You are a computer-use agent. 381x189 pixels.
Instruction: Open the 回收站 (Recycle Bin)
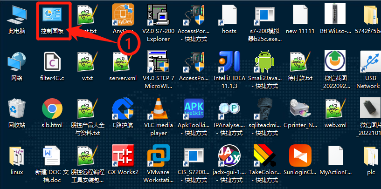point(17,109)
